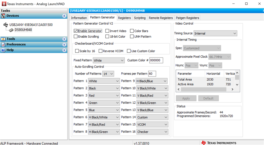Click the Devices panel icon
Screen dimensions: 264x145
point(3,16)
